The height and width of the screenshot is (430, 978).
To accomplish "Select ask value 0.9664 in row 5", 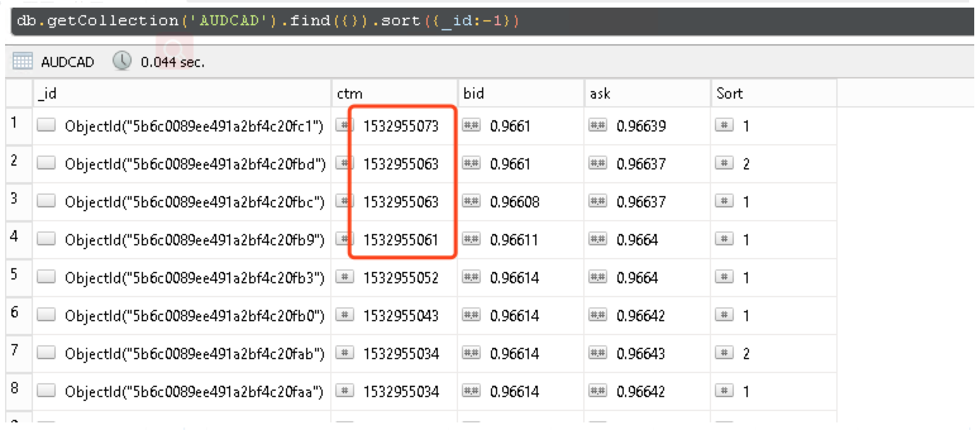I will point(637,278).
